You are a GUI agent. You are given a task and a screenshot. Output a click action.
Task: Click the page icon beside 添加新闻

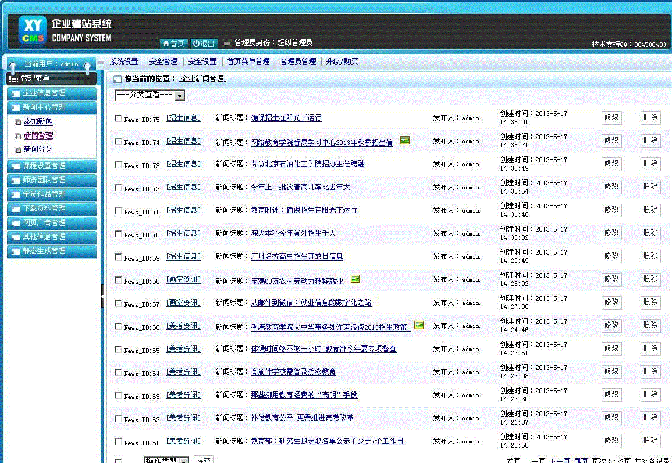(x=18, y=122)
